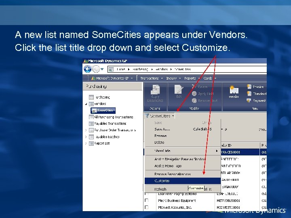The width and height of the screenshot is (291, 218).
Task: Choose Add to Home Page
Action: (183, 166)
